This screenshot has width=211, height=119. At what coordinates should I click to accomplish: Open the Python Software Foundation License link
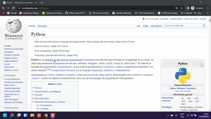[x=139, y=75]
